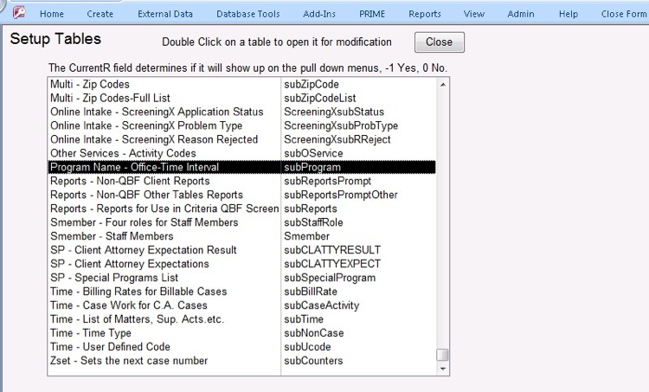The image size is (649, 392).
Task: Open the External Data tab
Action: click(164, 14)
